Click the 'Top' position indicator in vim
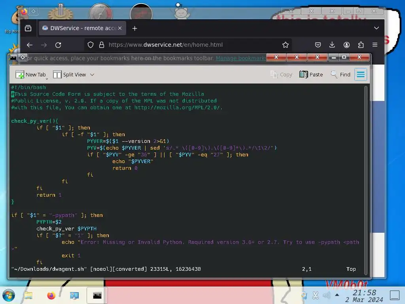Screen dimensions: 405x304 (x=351, y=269)
